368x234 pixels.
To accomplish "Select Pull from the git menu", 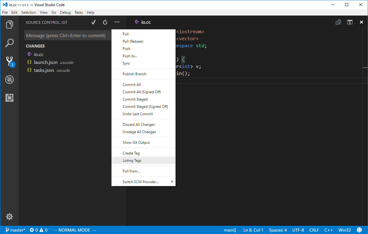I will point(143,34).
